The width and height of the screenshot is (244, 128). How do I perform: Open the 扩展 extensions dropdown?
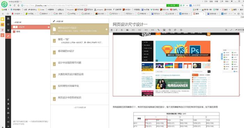click(x=197, y=10)
